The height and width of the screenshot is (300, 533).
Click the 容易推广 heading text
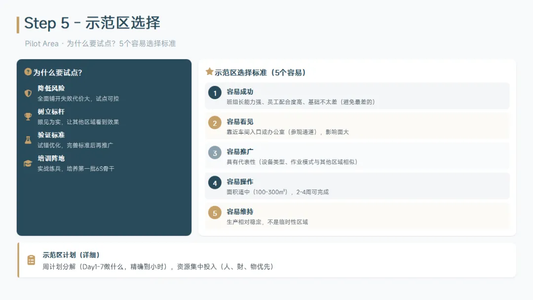point(240,151)
